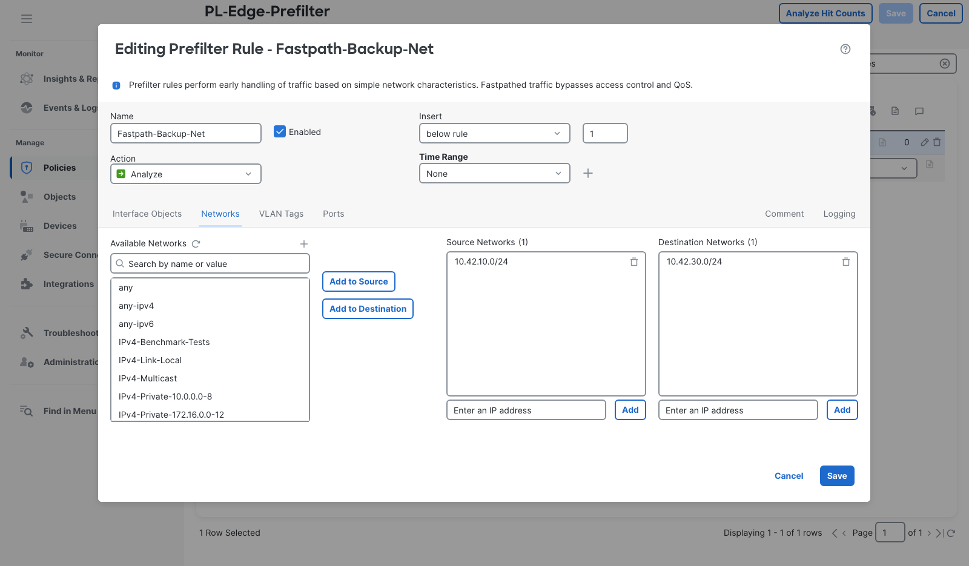Clear the background search field
Screen dimensions: 969x566
pyautogui.click(x=945, y=64)
